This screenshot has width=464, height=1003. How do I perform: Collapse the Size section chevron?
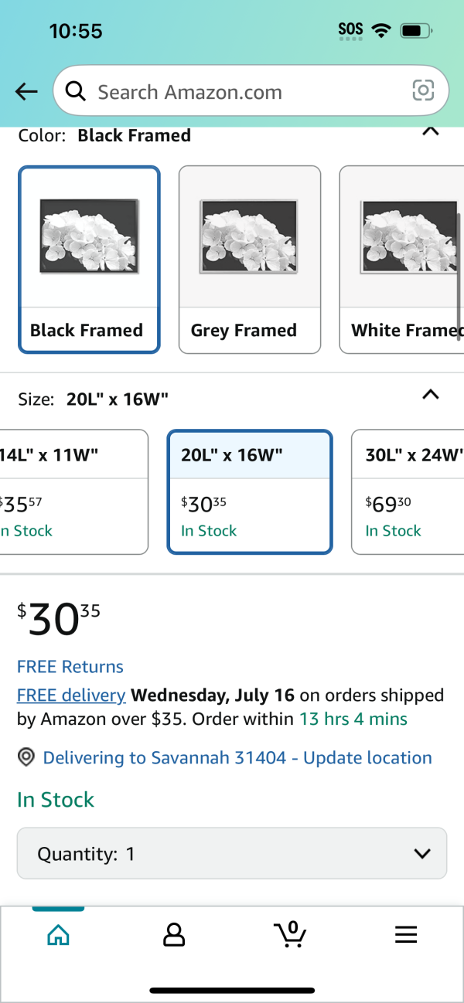[x=431, y=395]
